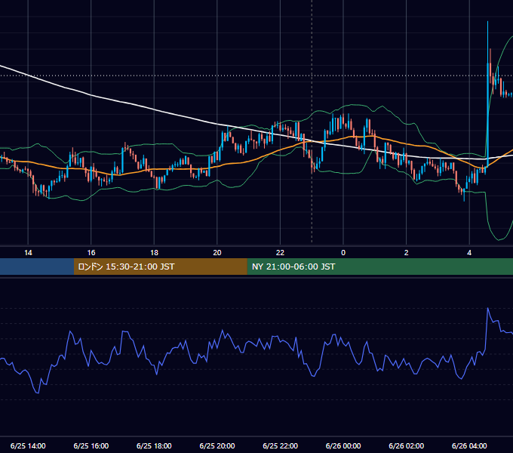The image size is (513, 453).
Task: Click the 6/25 20:00 label on lower axis
Action: pyautogui.click(x=217, y=445)
